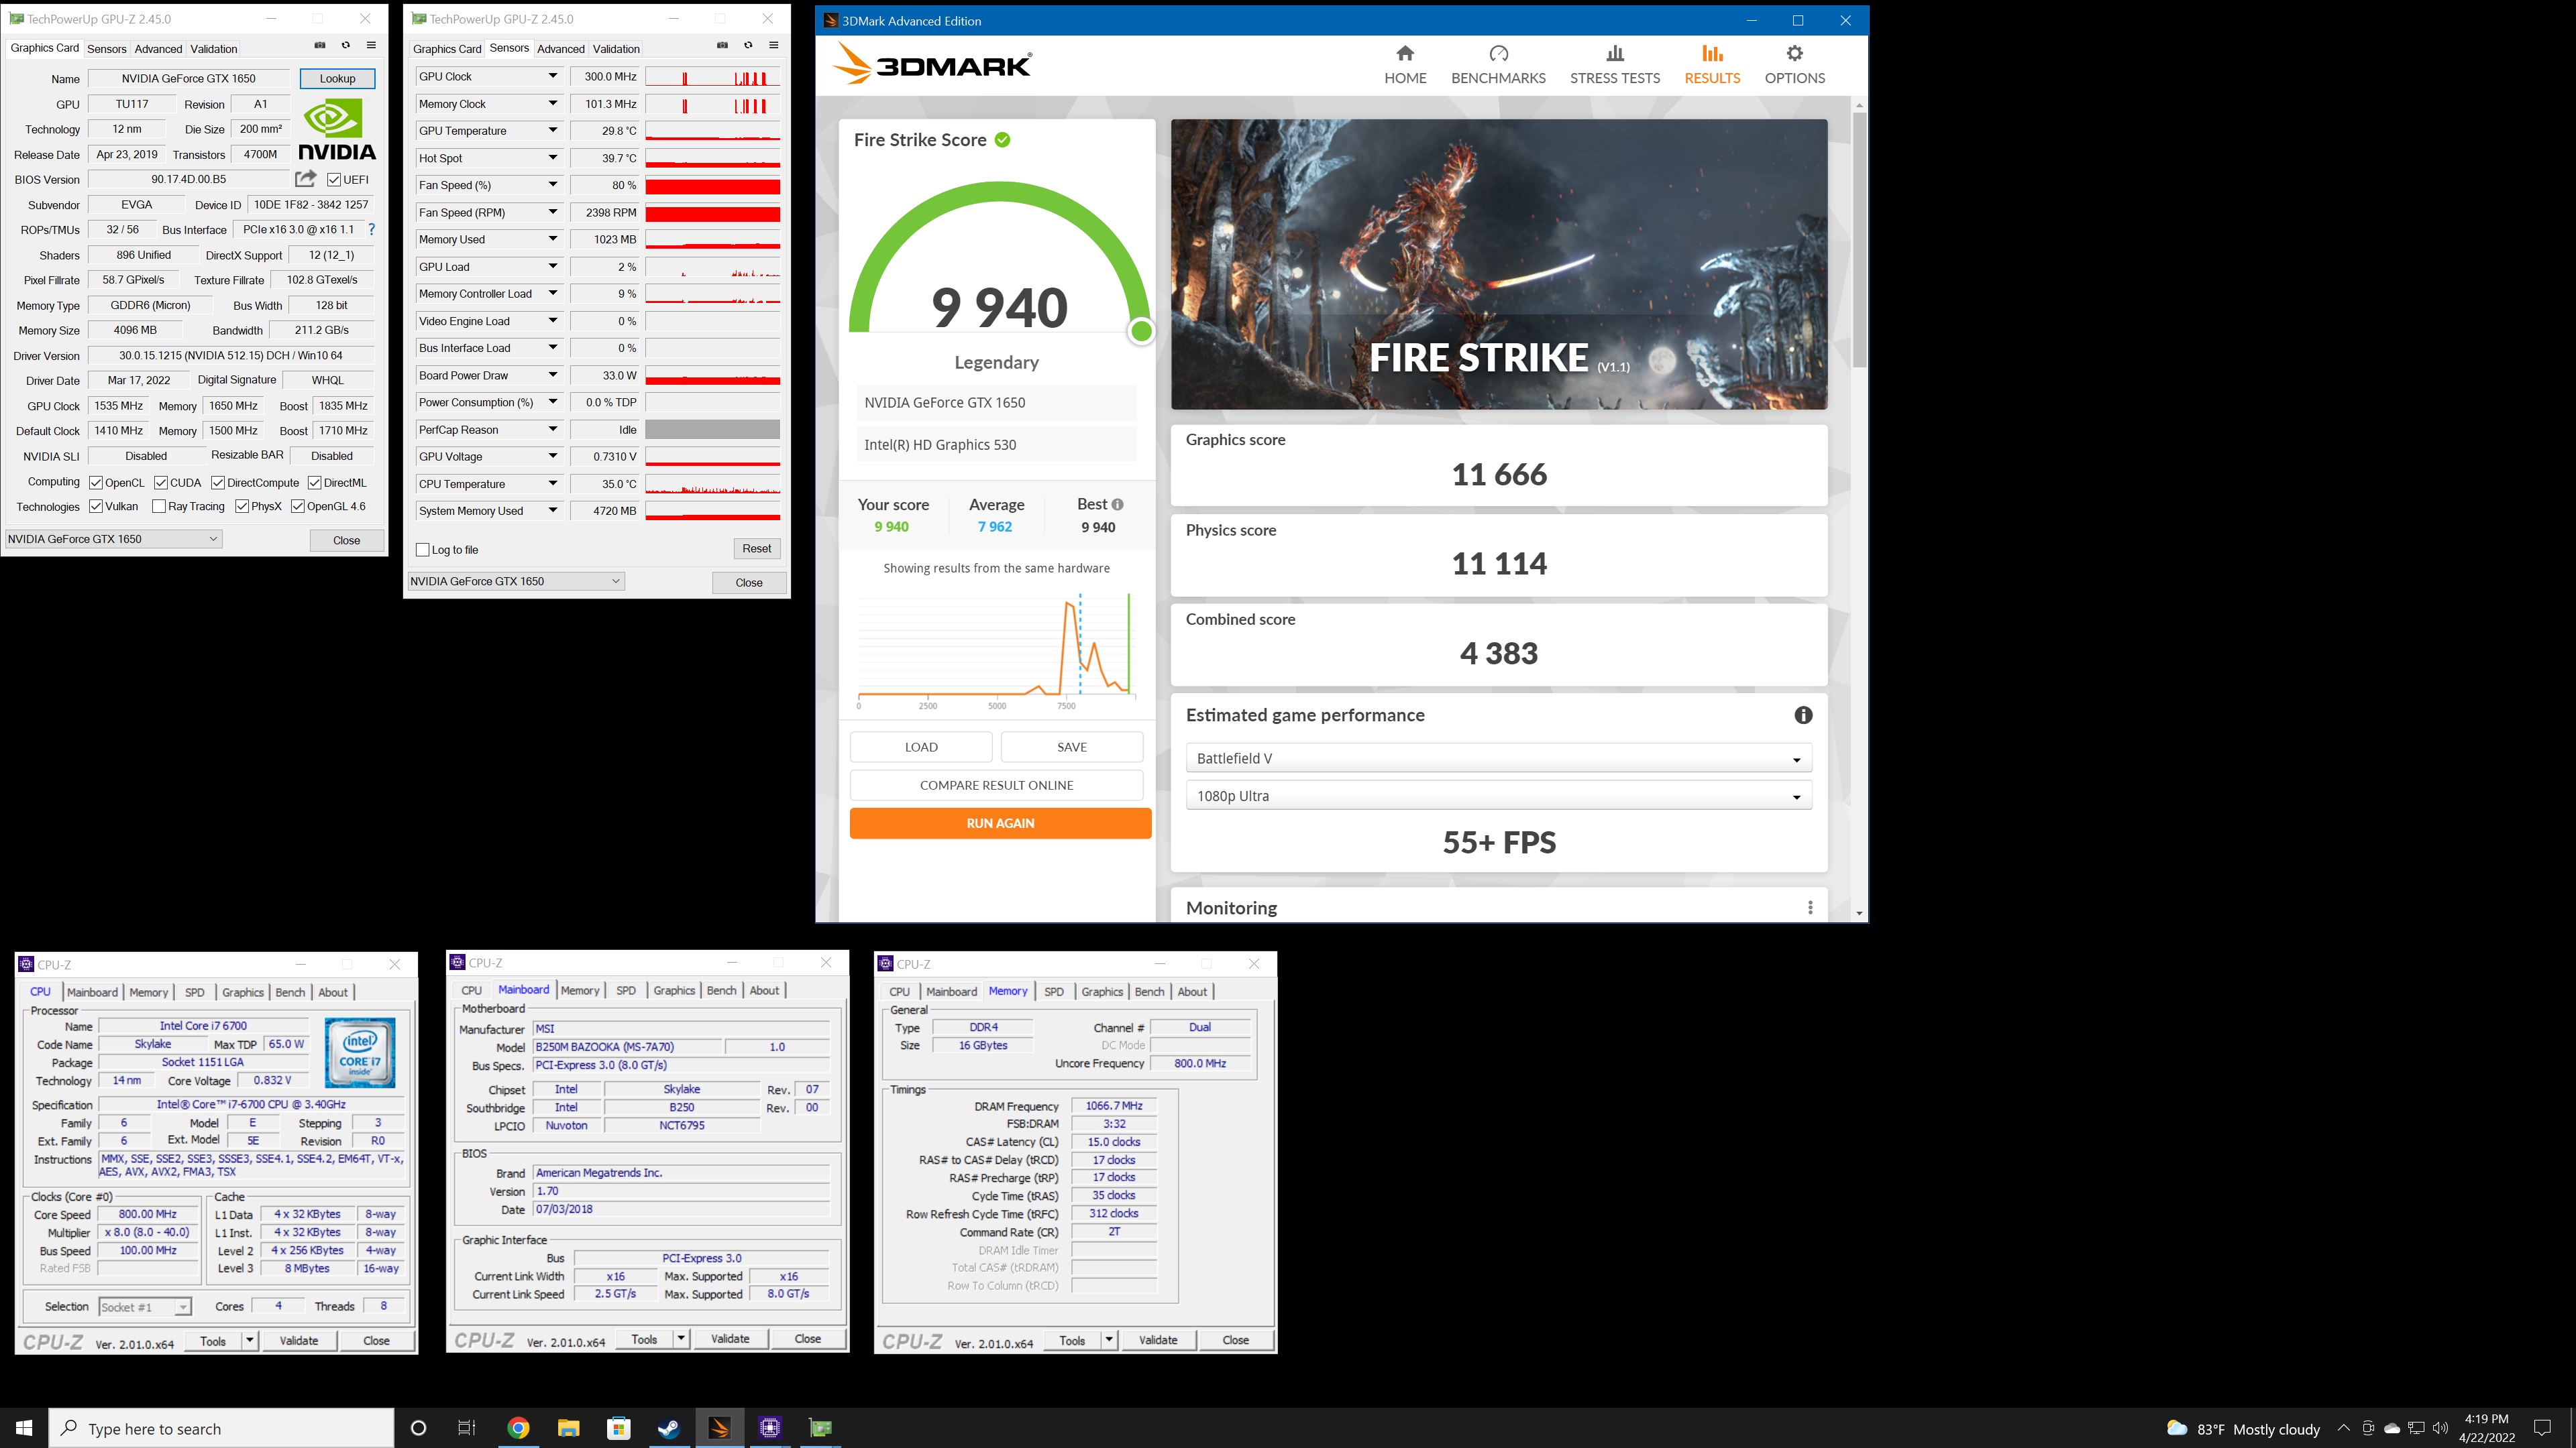Open SPD tab in CPU-Z CPU window
The width and height of the screenshot is (2576, 1448).
[x=195, y=992]
